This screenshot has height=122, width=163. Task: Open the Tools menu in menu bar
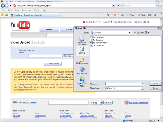point(36,10)
